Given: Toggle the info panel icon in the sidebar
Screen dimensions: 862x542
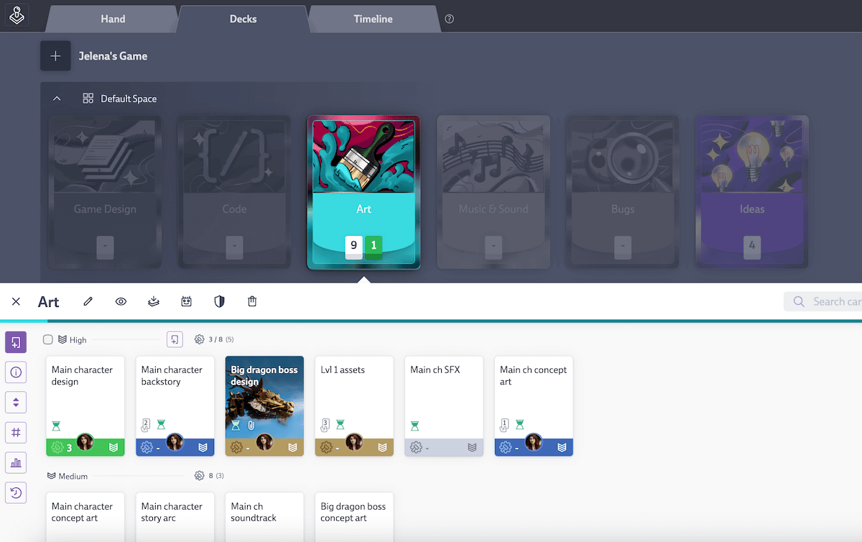Looking at the screenshot, I should (15, 372).
